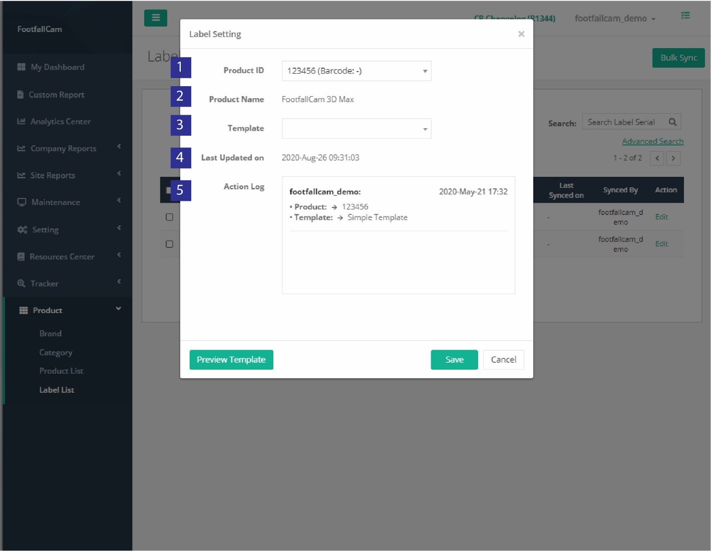Click the Tracker magnifier icon
This screenshot has width=711, height=551.
[x=21, y=284]
